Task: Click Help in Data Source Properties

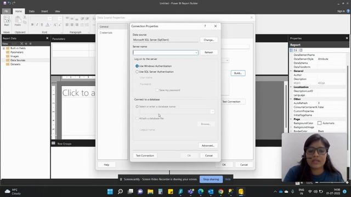Action: pyautogui.click(x=106, y=165)
